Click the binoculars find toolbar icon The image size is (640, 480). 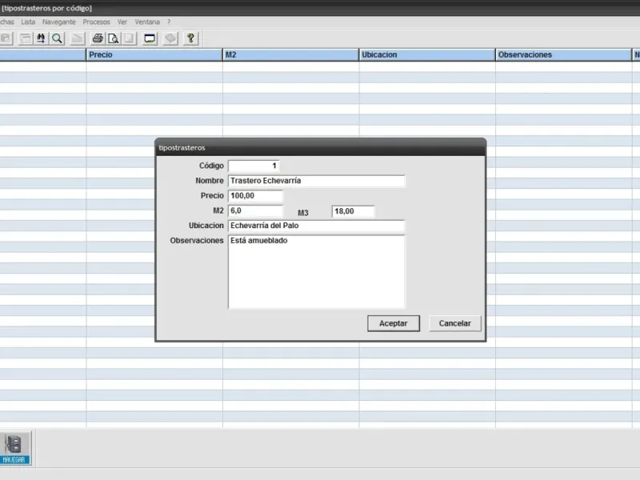click(41, 38)
